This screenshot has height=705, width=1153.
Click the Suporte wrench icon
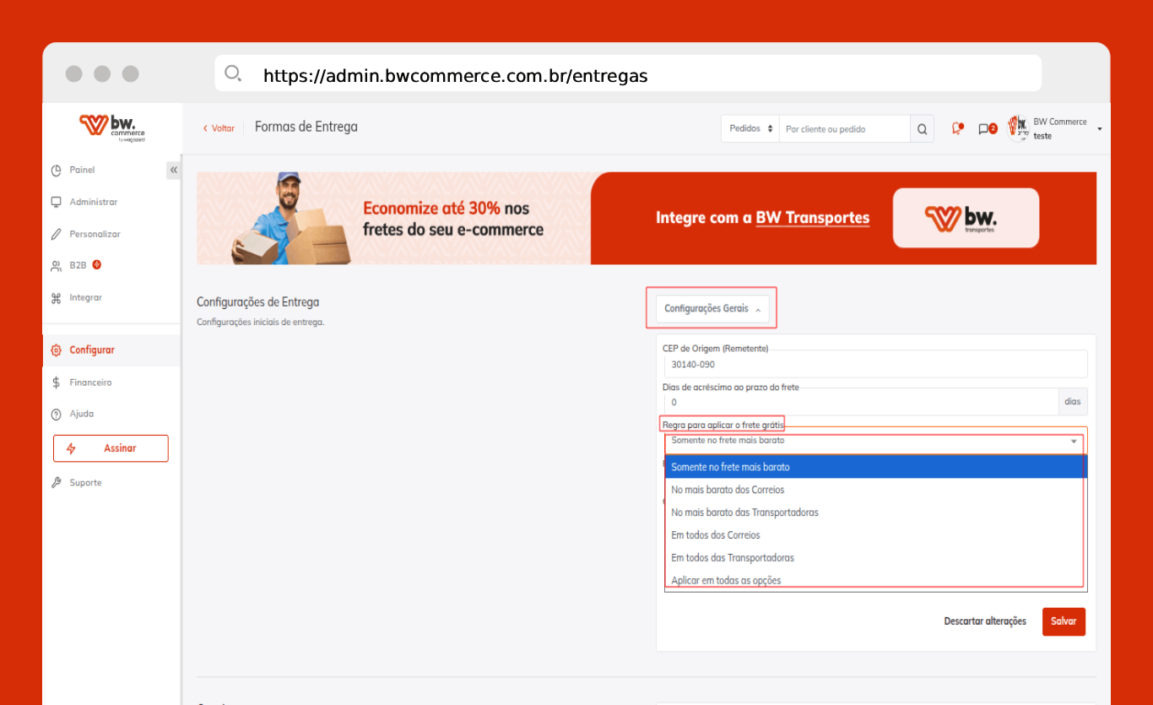57,483
